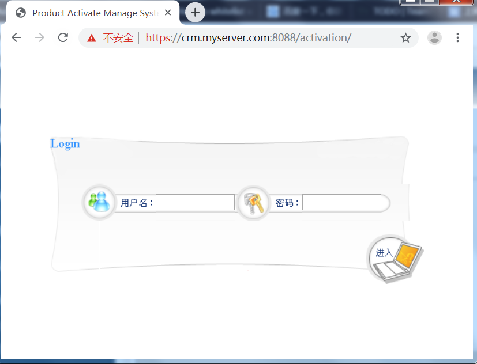477x364 pixels.
Task: Click the 密码： label text
Action: pyautogui.click(x=287, y=203)
